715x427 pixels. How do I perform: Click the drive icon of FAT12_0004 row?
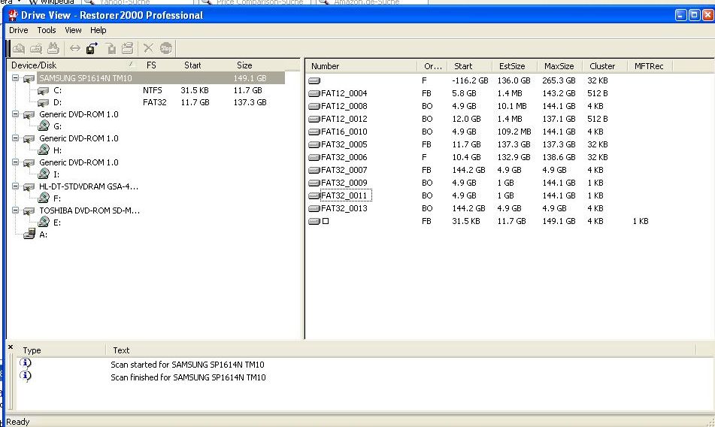coord(314,93)
